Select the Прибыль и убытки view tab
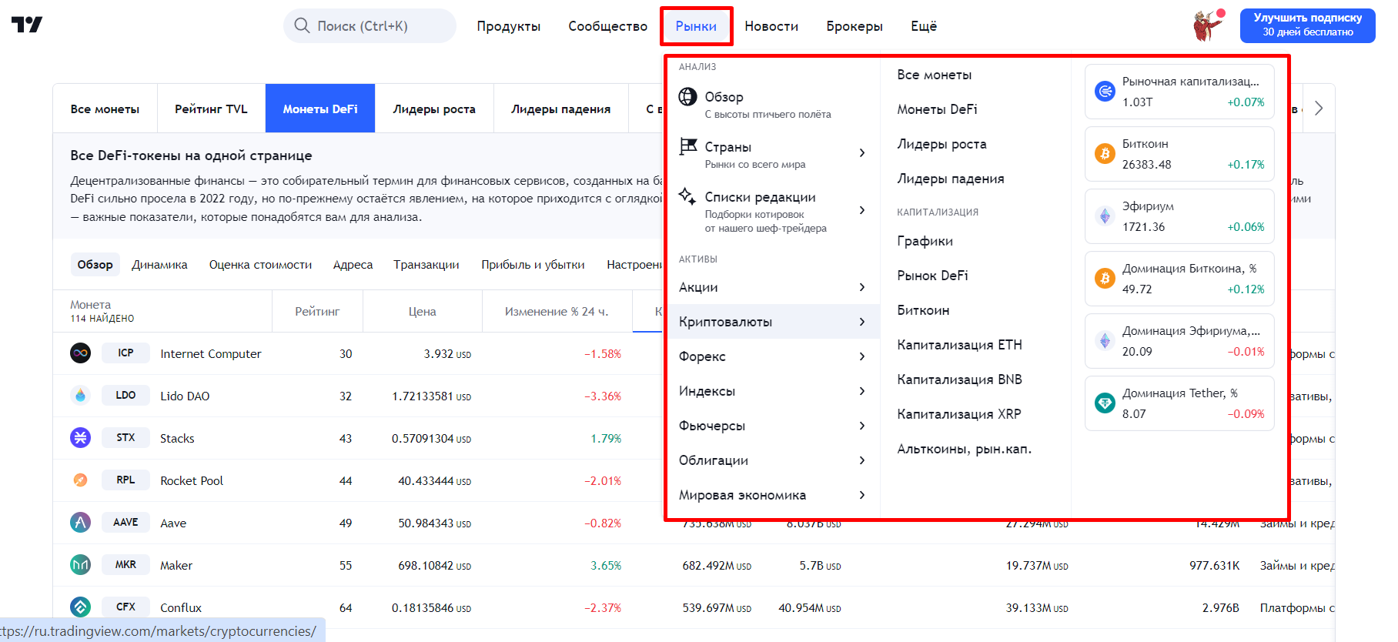The width and height of the screenshot is (1398, 642). click(533, 265)
